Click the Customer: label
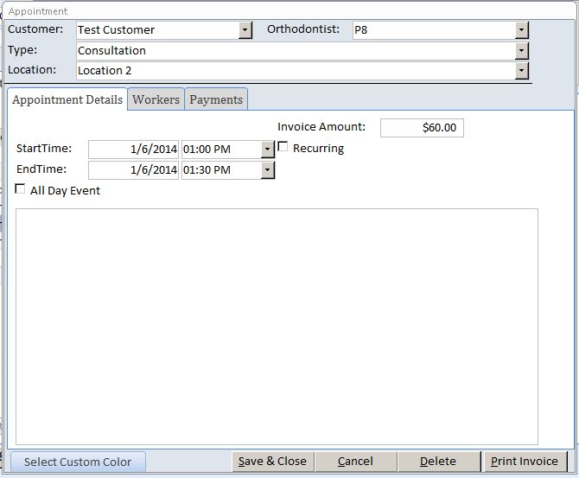This screenshot has width=579, height=478. coord(35,29)
